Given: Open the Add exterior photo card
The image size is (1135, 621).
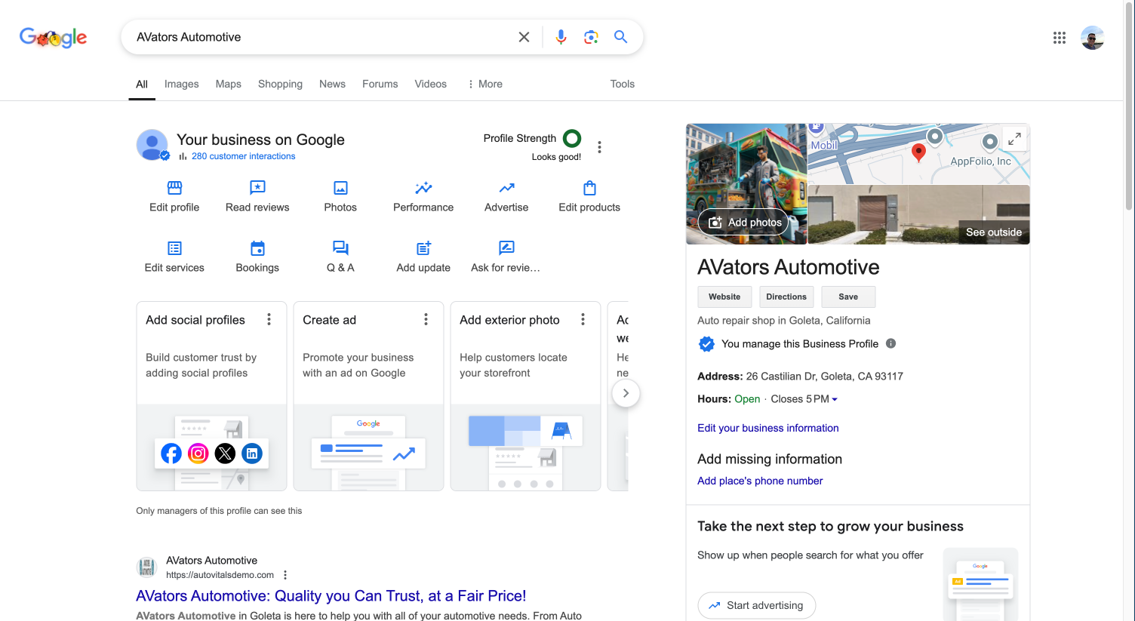Looking at the screenshot, I should coord(525,396).
